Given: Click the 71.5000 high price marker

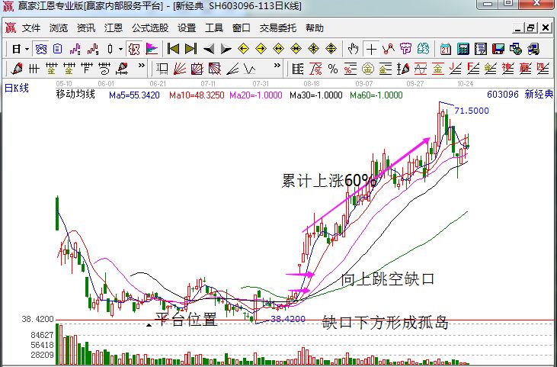Looking at the screenshot, I should (471, 111).
